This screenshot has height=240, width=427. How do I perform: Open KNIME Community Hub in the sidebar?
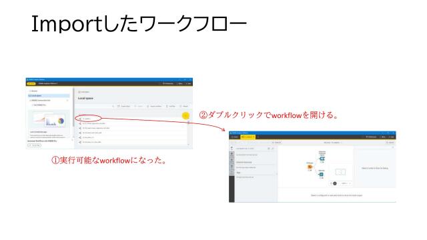click(x=41, y=101)
